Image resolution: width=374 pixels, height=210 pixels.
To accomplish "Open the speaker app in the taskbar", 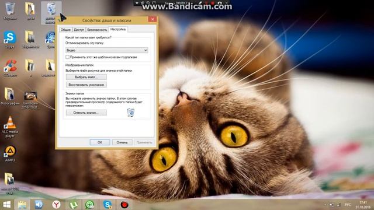I will click(x=39, y=205).
